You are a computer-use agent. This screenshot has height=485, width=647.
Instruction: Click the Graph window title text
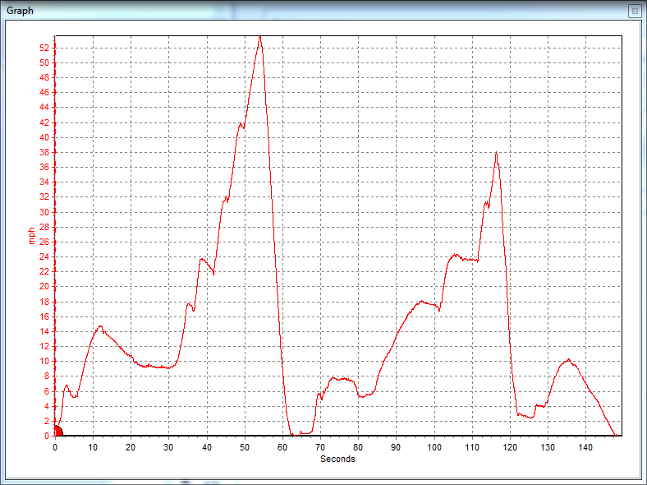click(21, 10)
